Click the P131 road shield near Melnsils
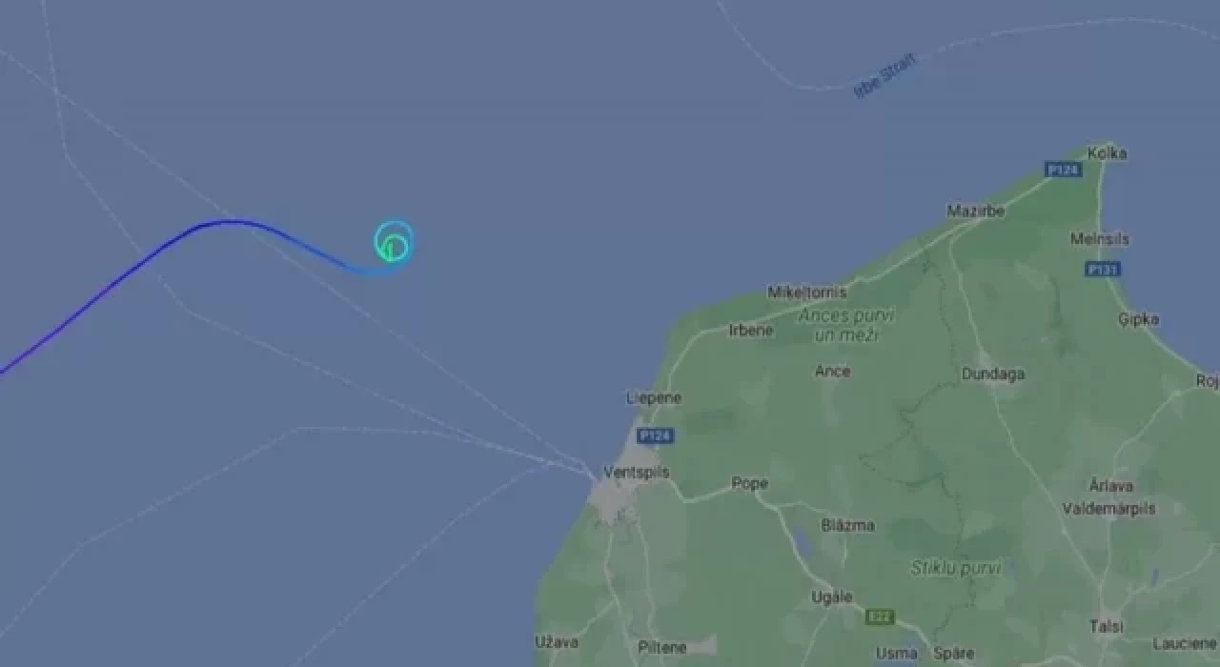Viewport: 1220px width, 667px height. [1103, 270]
